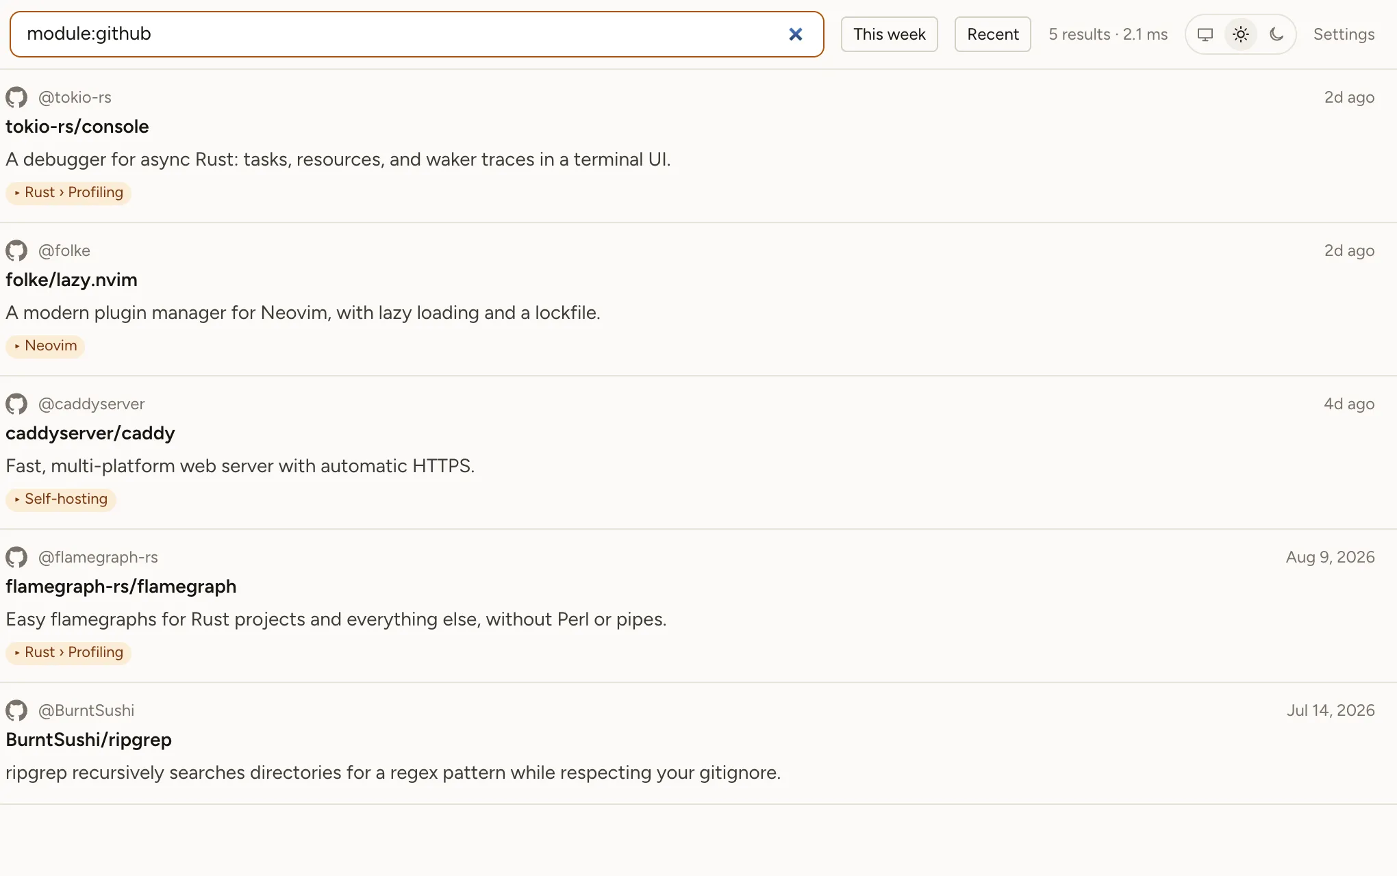Click the @tokio-rs author handle

coord(75,97)
